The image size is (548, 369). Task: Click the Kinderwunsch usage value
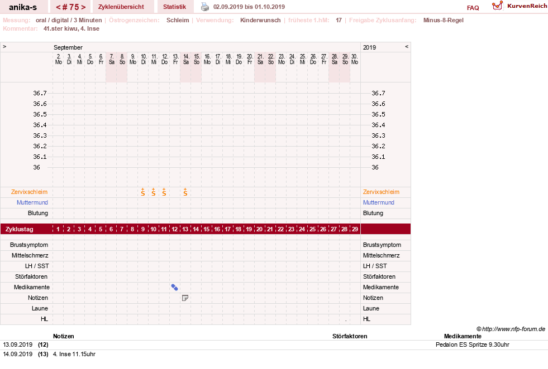tap(260, 20)
